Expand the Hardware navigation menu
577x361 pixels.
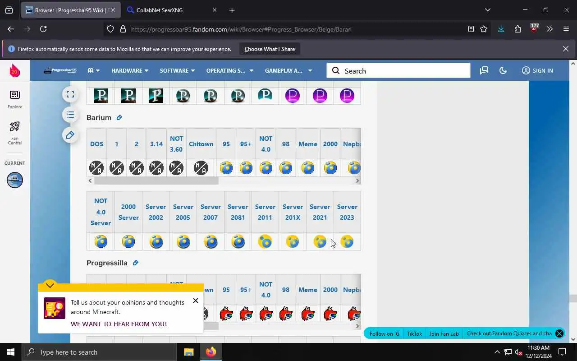pyautogui.click(x=130, y=70)
